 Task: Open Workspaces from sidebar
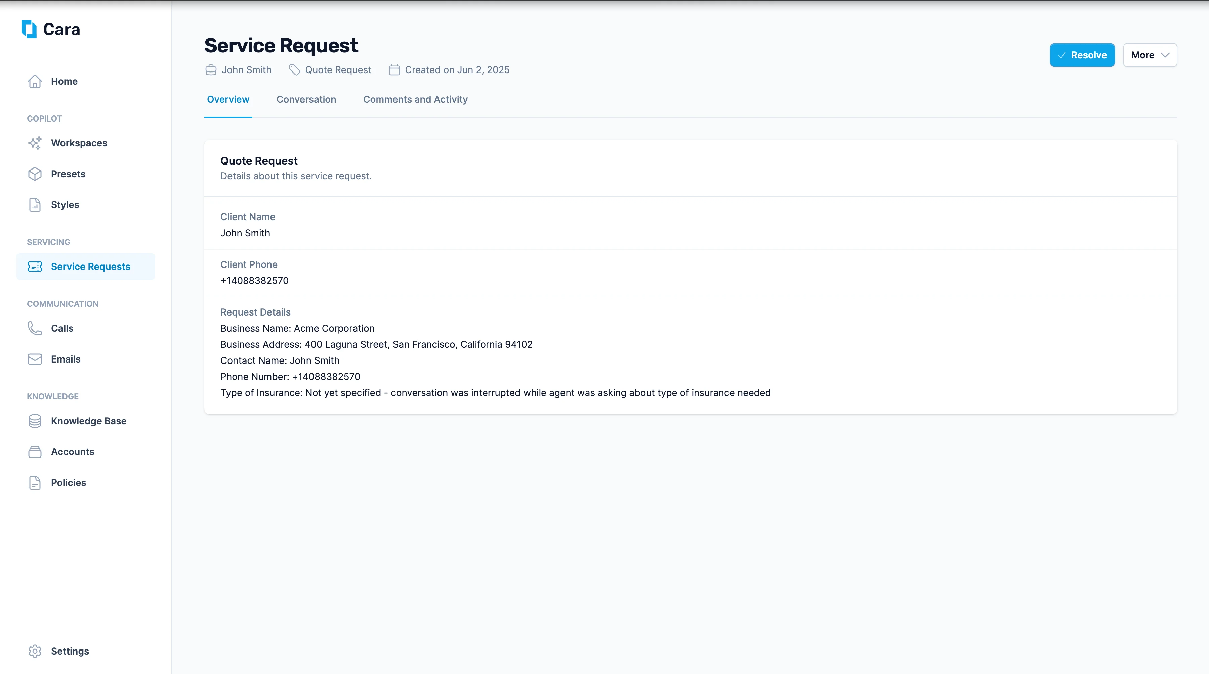pyautogui.click(x=85, y=143)
